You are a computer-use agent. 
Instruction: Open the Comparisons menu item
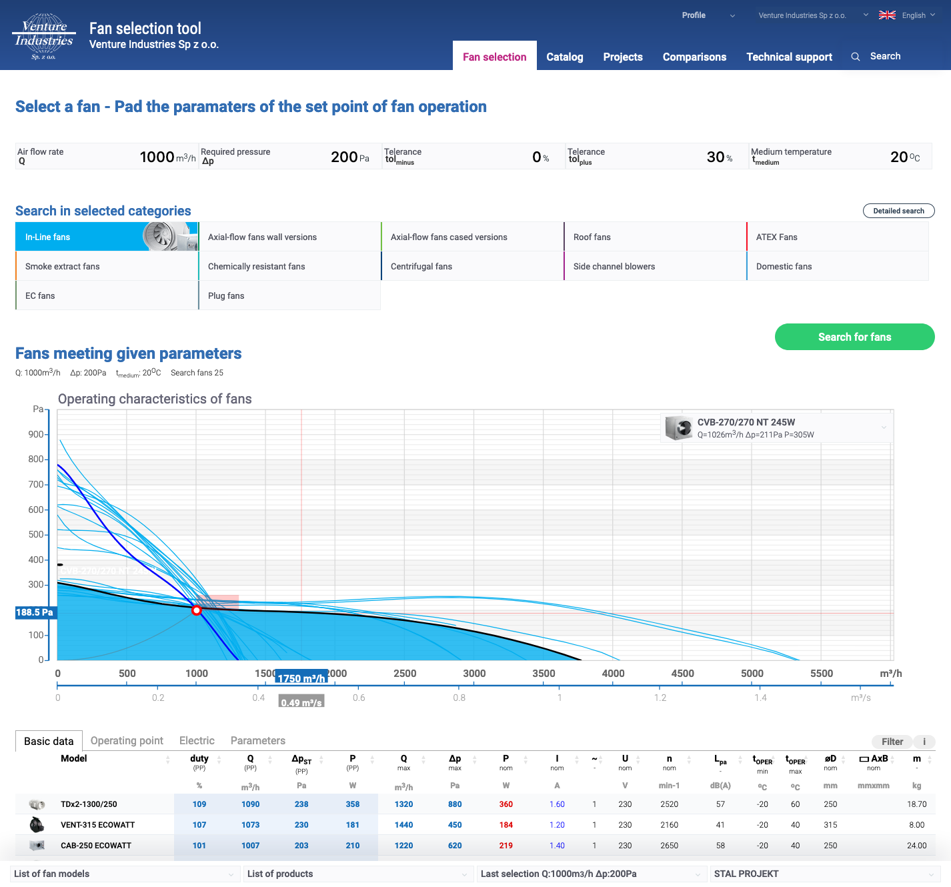(694, 57)
